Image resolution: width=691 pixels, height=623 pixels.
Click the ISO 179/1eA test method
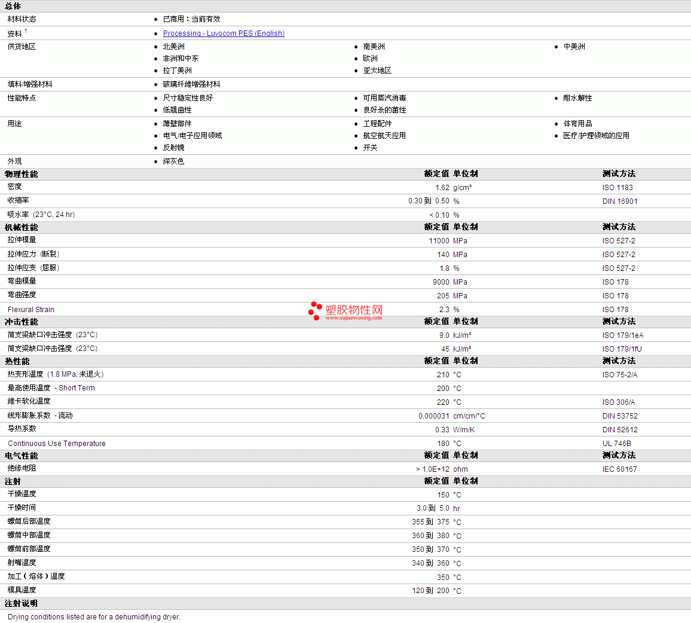(x=623, y=335)
